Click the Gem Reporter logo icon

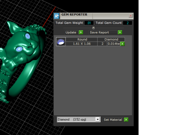point(57,16)
